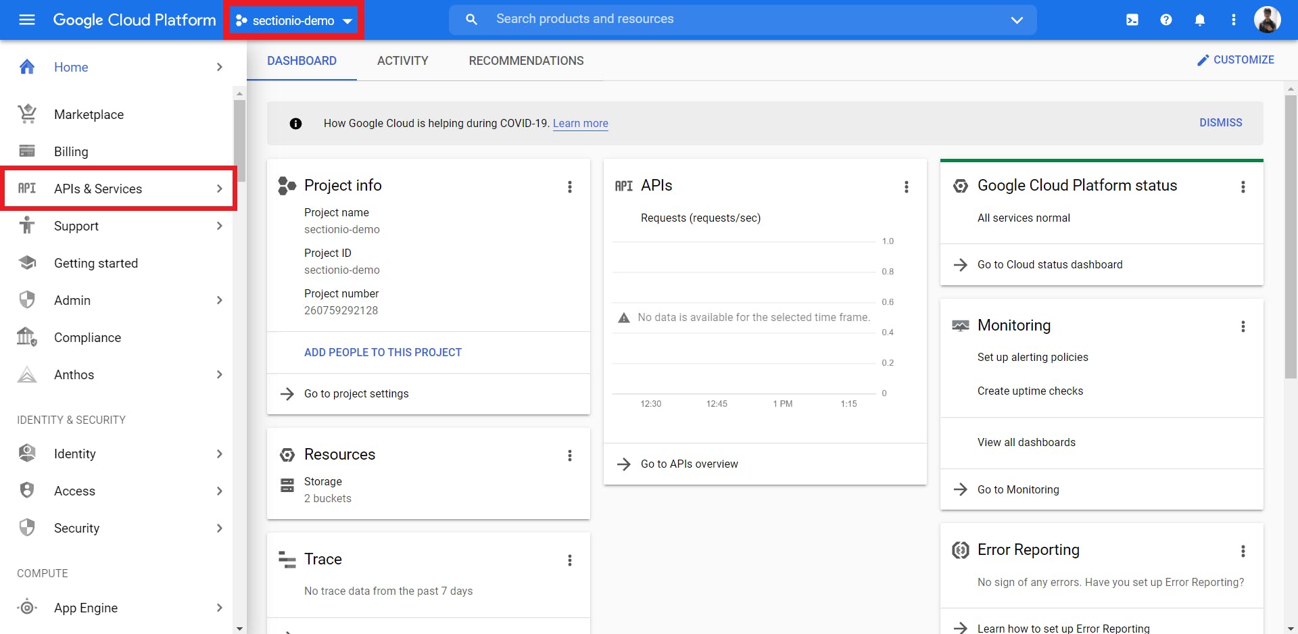Open Resources card options menu
Image resolution: width=1298 pixels, height=634 pixels.
570,456
